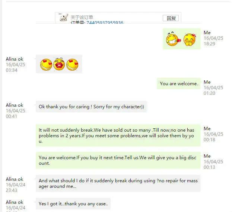Select Alina's 'suddenly break during using' question
This screenshot has width=232, height=212.
pos(118,183)
